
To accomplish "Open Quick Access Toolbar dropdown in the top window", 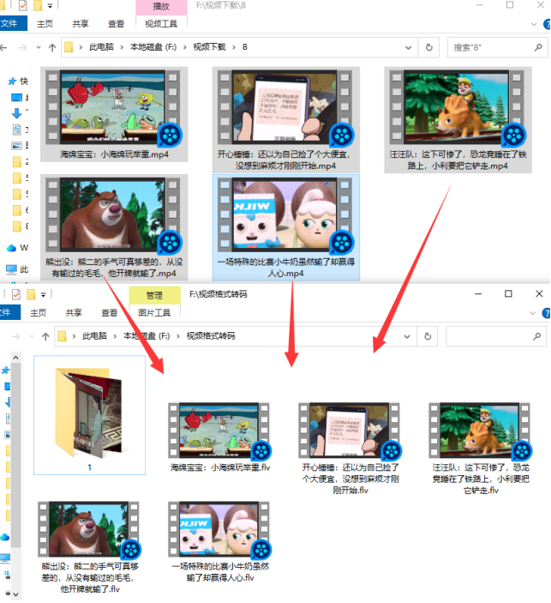I will [51, 6].
